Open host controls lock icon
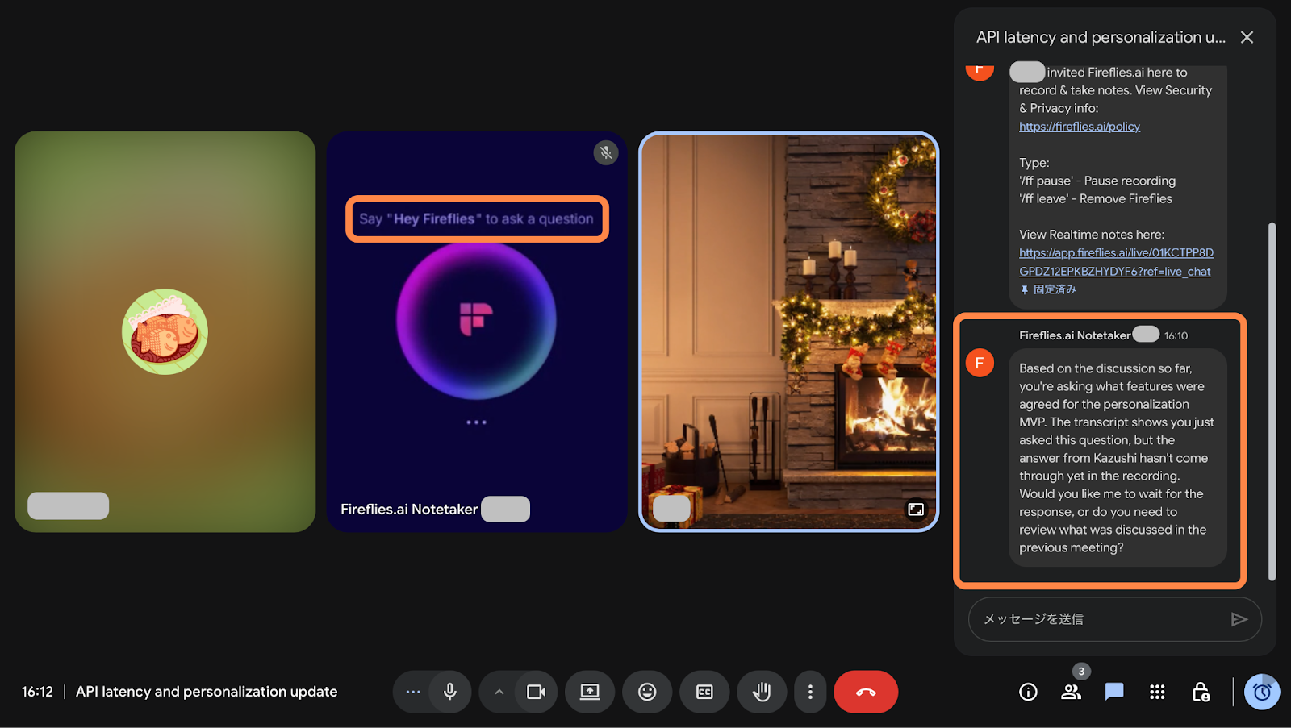 [x=1201, y=692]
